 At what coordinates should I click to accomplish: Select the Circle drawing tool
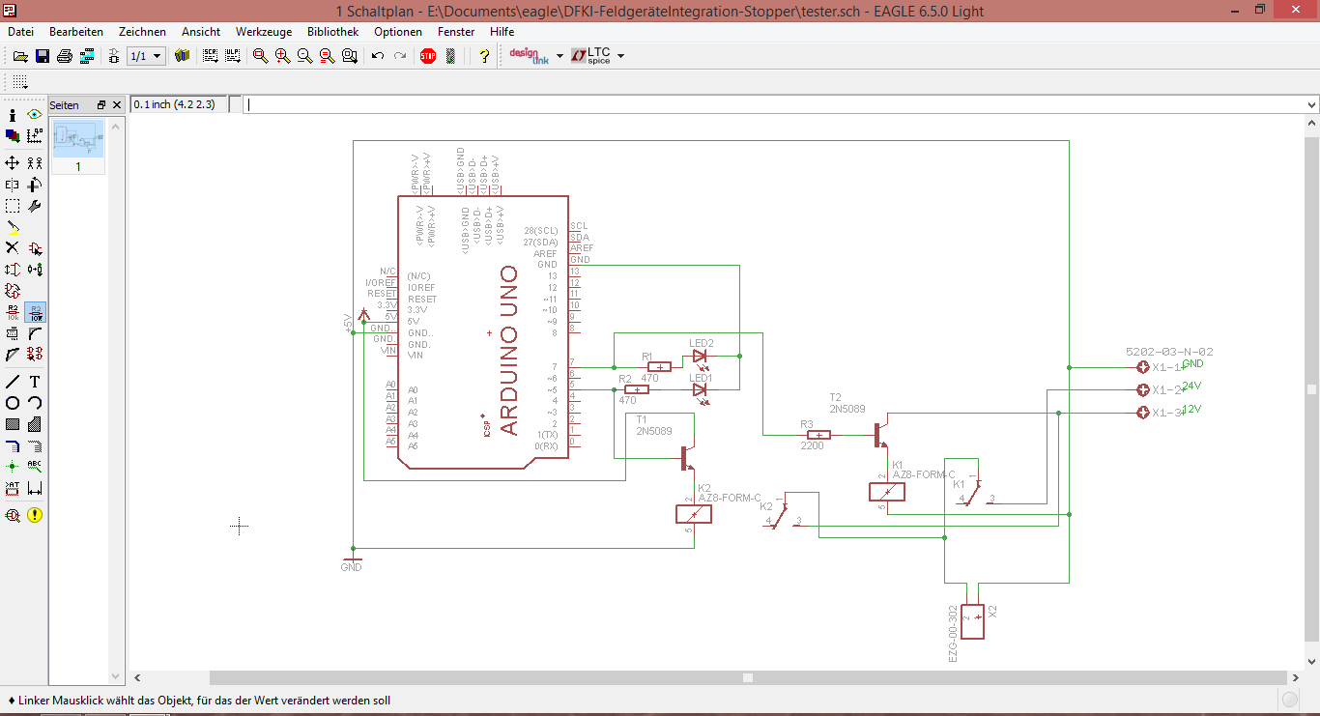pos(13,403)
